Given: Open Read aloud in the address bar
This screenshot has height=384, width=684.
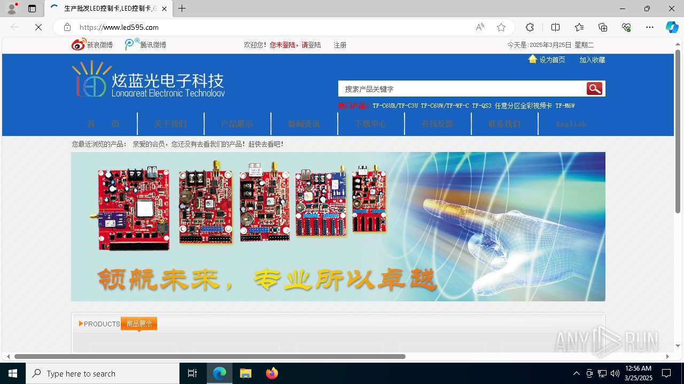Looking at the screenshot, I should pyautogui.click(x=480, y=27).
